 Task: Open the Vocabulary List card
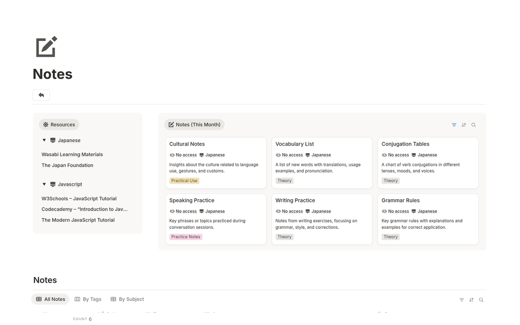coord(294,144)
